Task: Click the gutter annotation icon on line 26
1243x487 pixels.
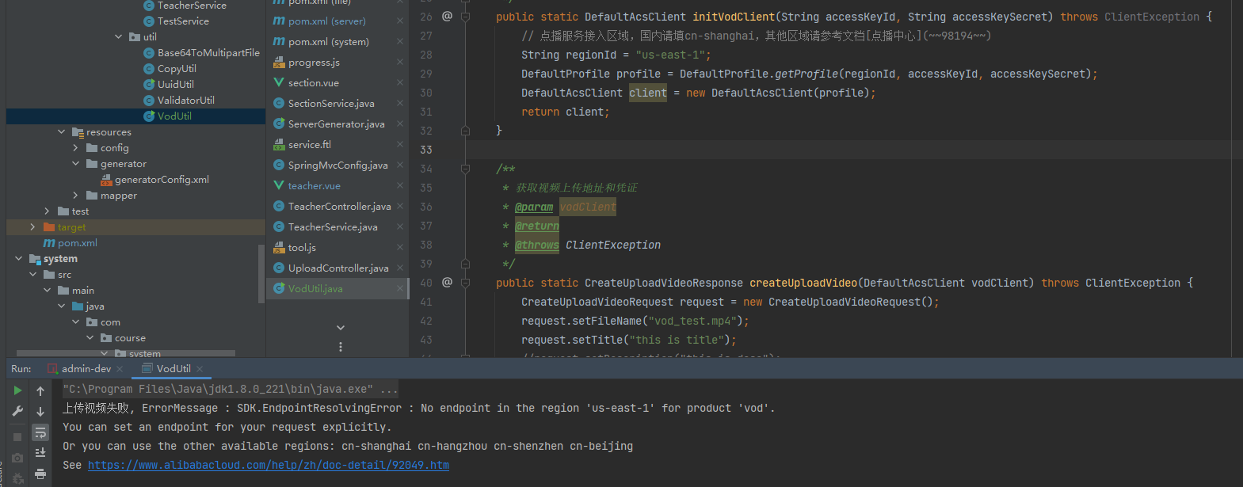Action: (447, 17)
